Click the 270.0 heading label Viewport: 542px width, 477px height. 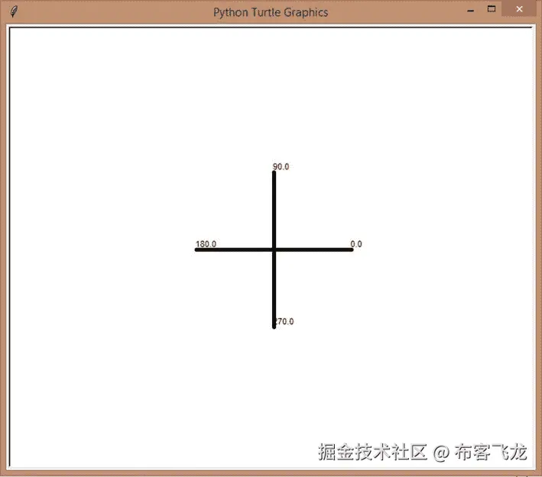(284, 321)
